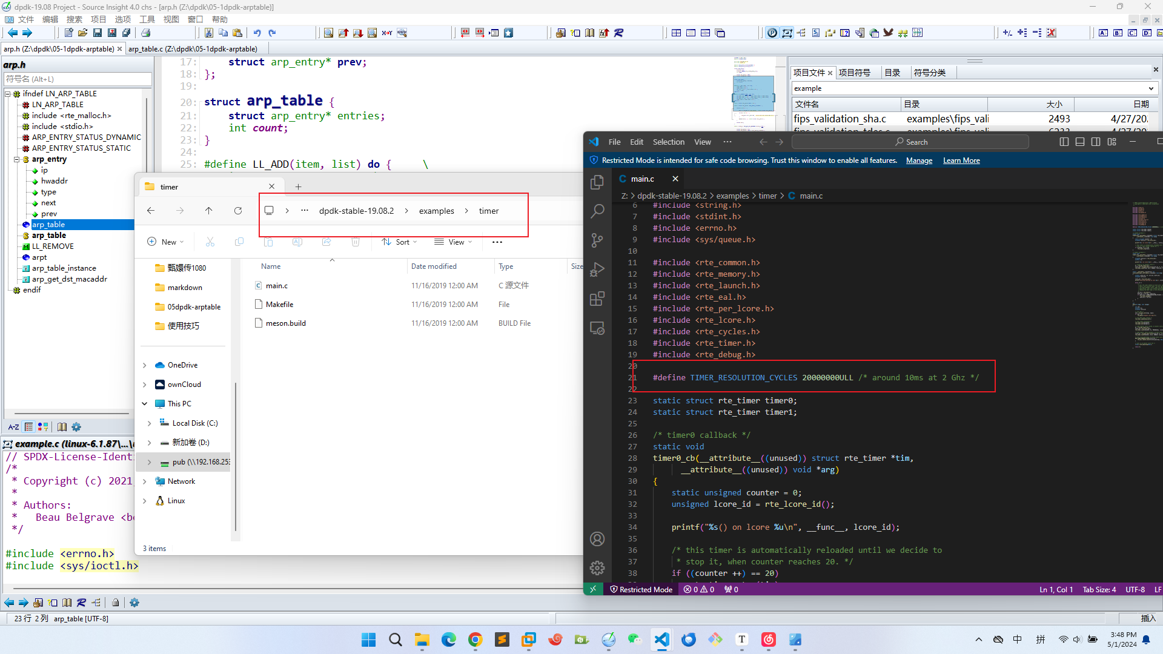Click the Source Insight back navigation arrow
The image size is (1163, 654).
(13, 32)
